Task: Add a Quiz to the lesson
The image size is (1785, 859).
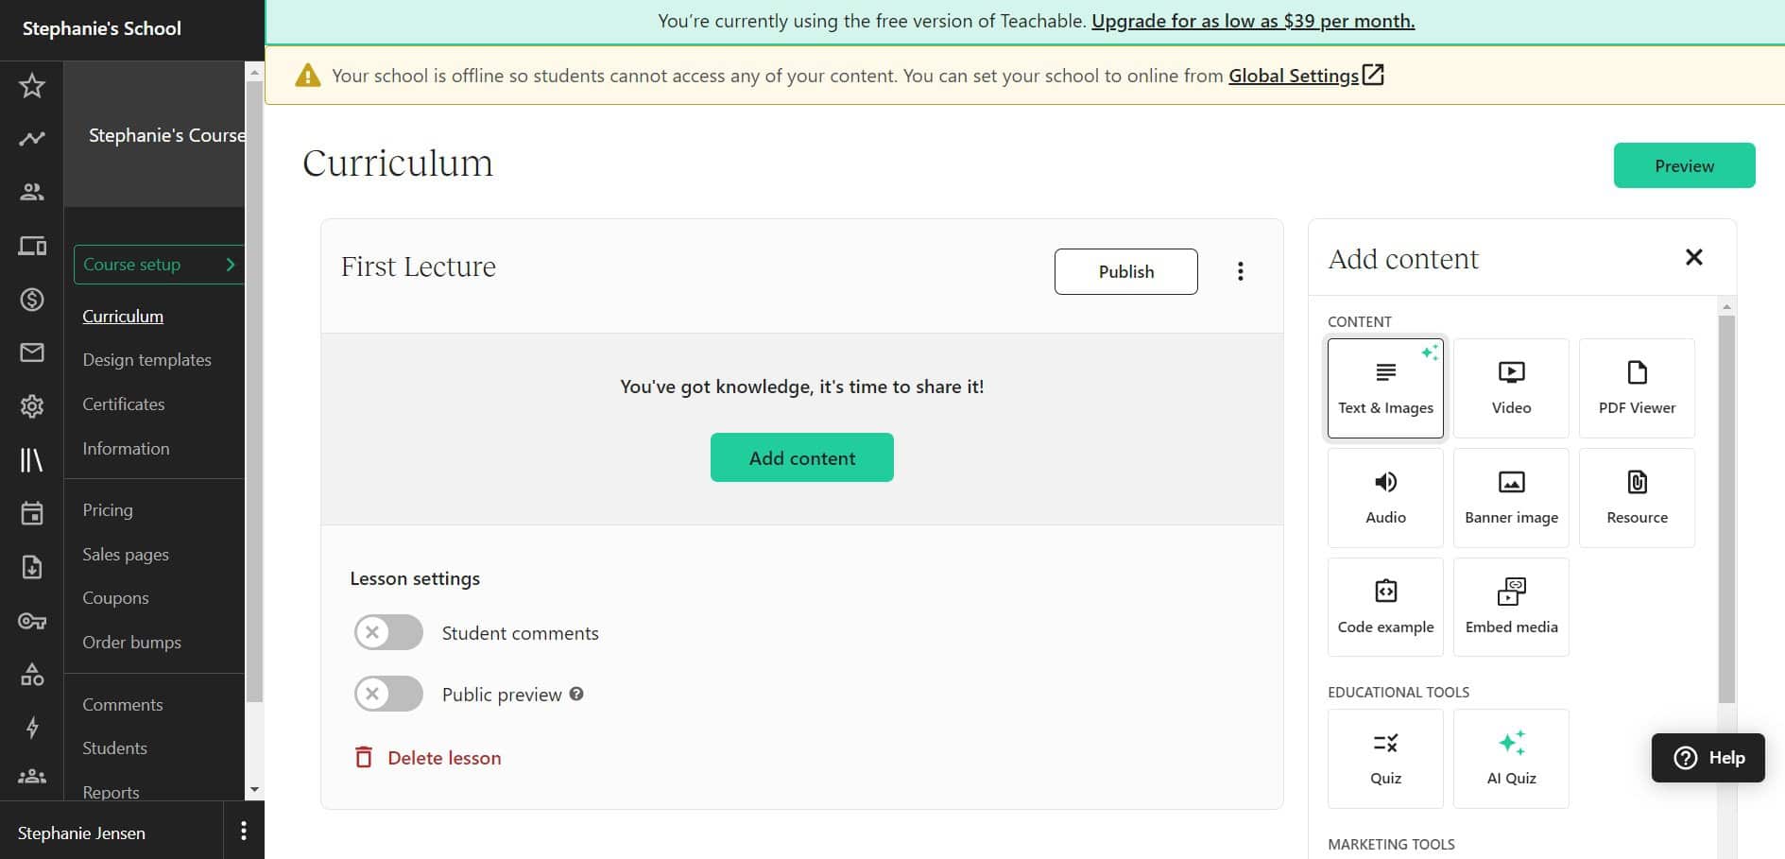Action: [1385, 759]
